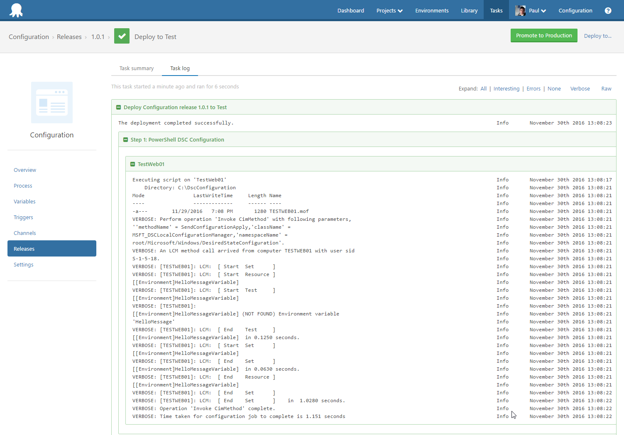Switch to the Task summary tab
624x435 pixels.
click(136, 68)
